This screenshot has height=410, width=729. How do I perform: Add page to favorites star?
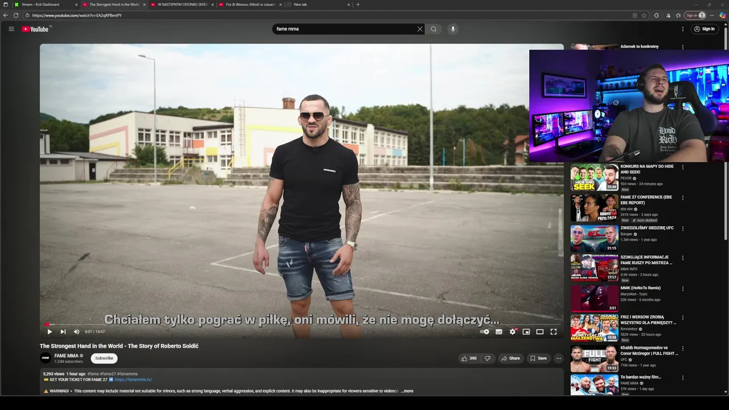[x=644, y=15]
